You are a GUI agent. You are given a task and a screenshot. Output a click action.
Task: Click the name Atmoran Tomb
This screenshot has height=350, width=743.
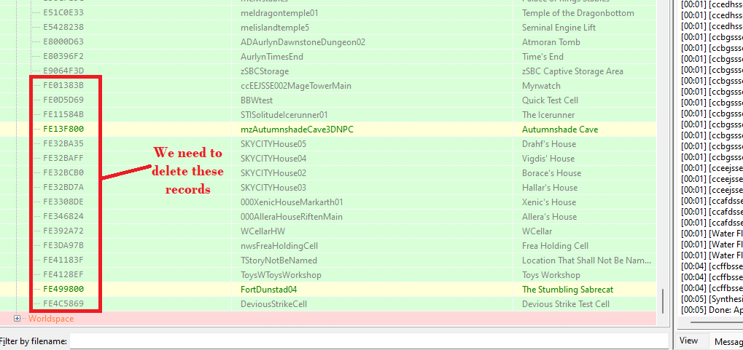tap(551, 42)
